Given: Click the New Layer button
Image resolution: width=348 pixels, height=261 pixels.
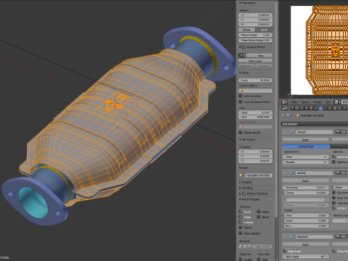Looking at the screenshot, I should point(256,61).
